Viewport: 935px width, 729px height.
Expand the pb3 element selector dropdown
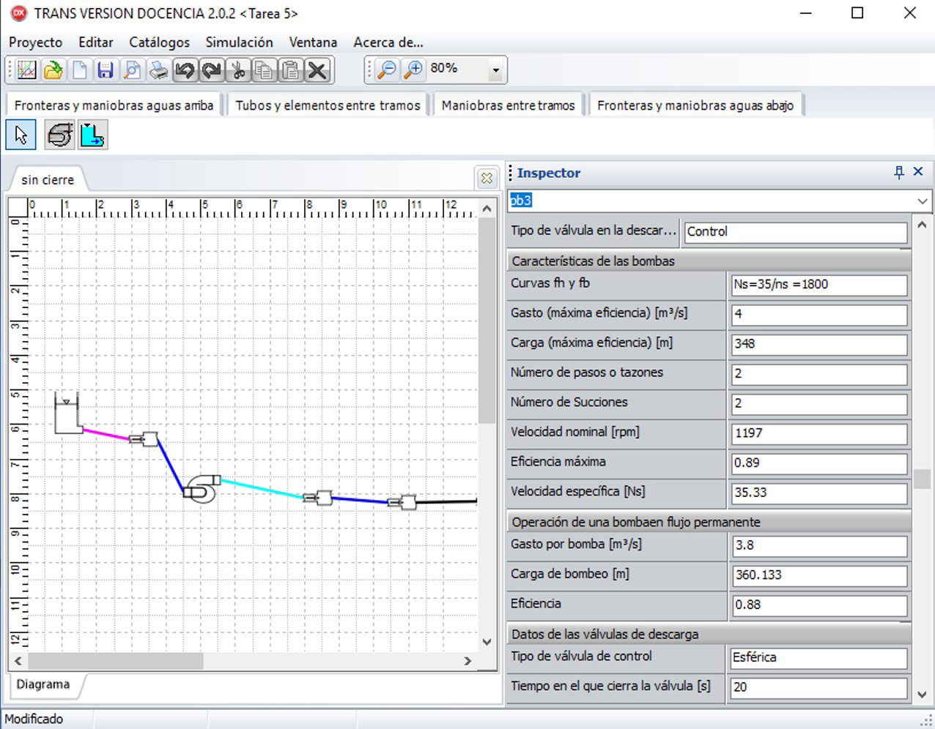[x=922, y=201]
